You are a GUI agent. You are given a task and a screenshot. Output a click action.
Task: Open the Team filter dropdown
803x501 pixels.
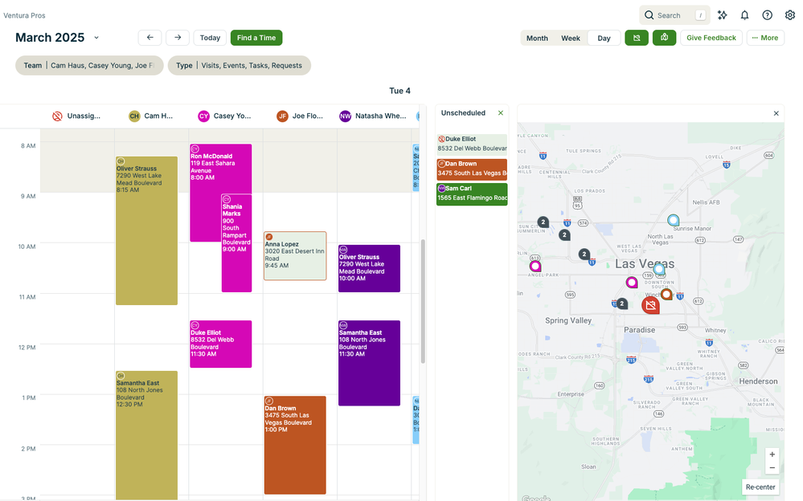coord(89,66)
